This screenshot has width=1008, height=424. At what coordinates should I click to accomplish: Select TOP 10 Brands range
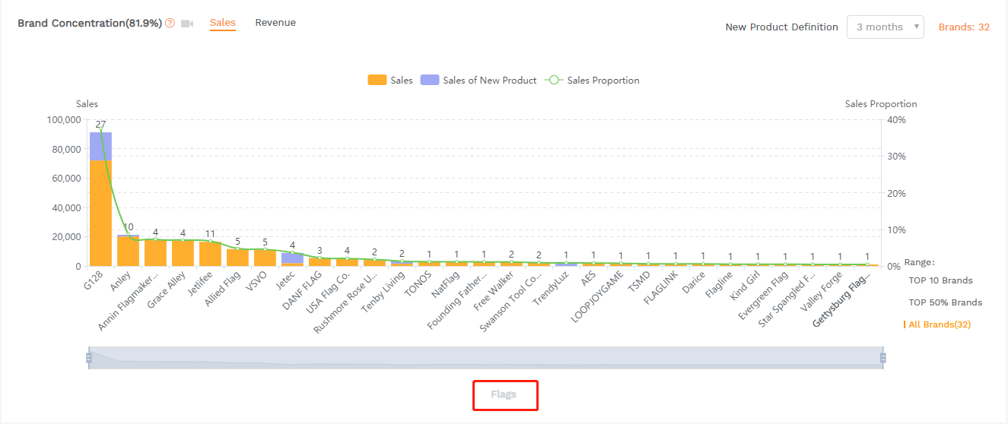click(x=940, y=280)
